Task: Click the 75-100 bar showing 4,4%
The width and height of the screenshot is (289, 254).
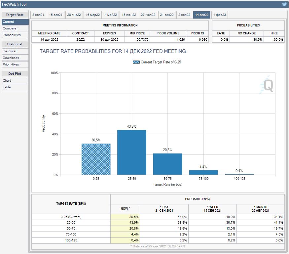Action: [203, 172]
